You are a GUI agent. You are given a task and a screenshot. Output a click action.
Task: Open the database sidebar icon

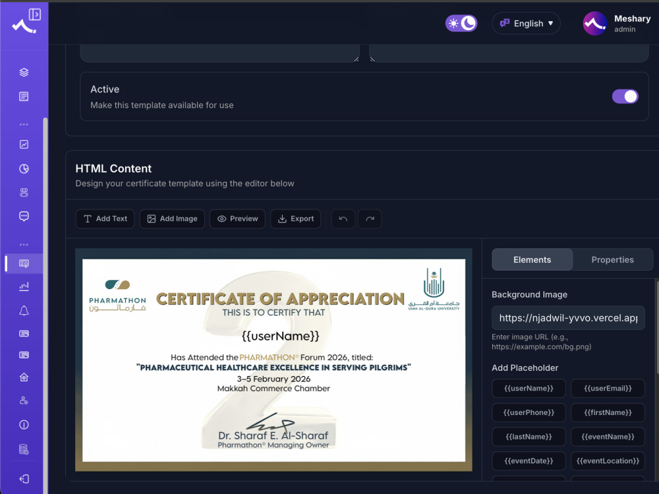coord(24,449)
